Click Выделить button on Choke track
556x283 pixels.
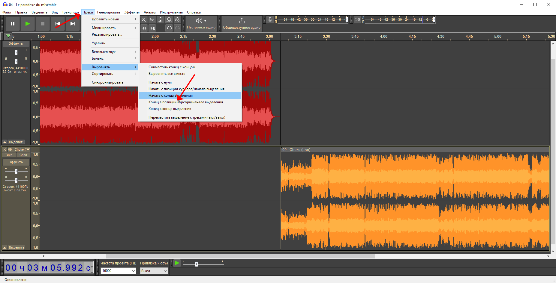click(x=17, y=247)
